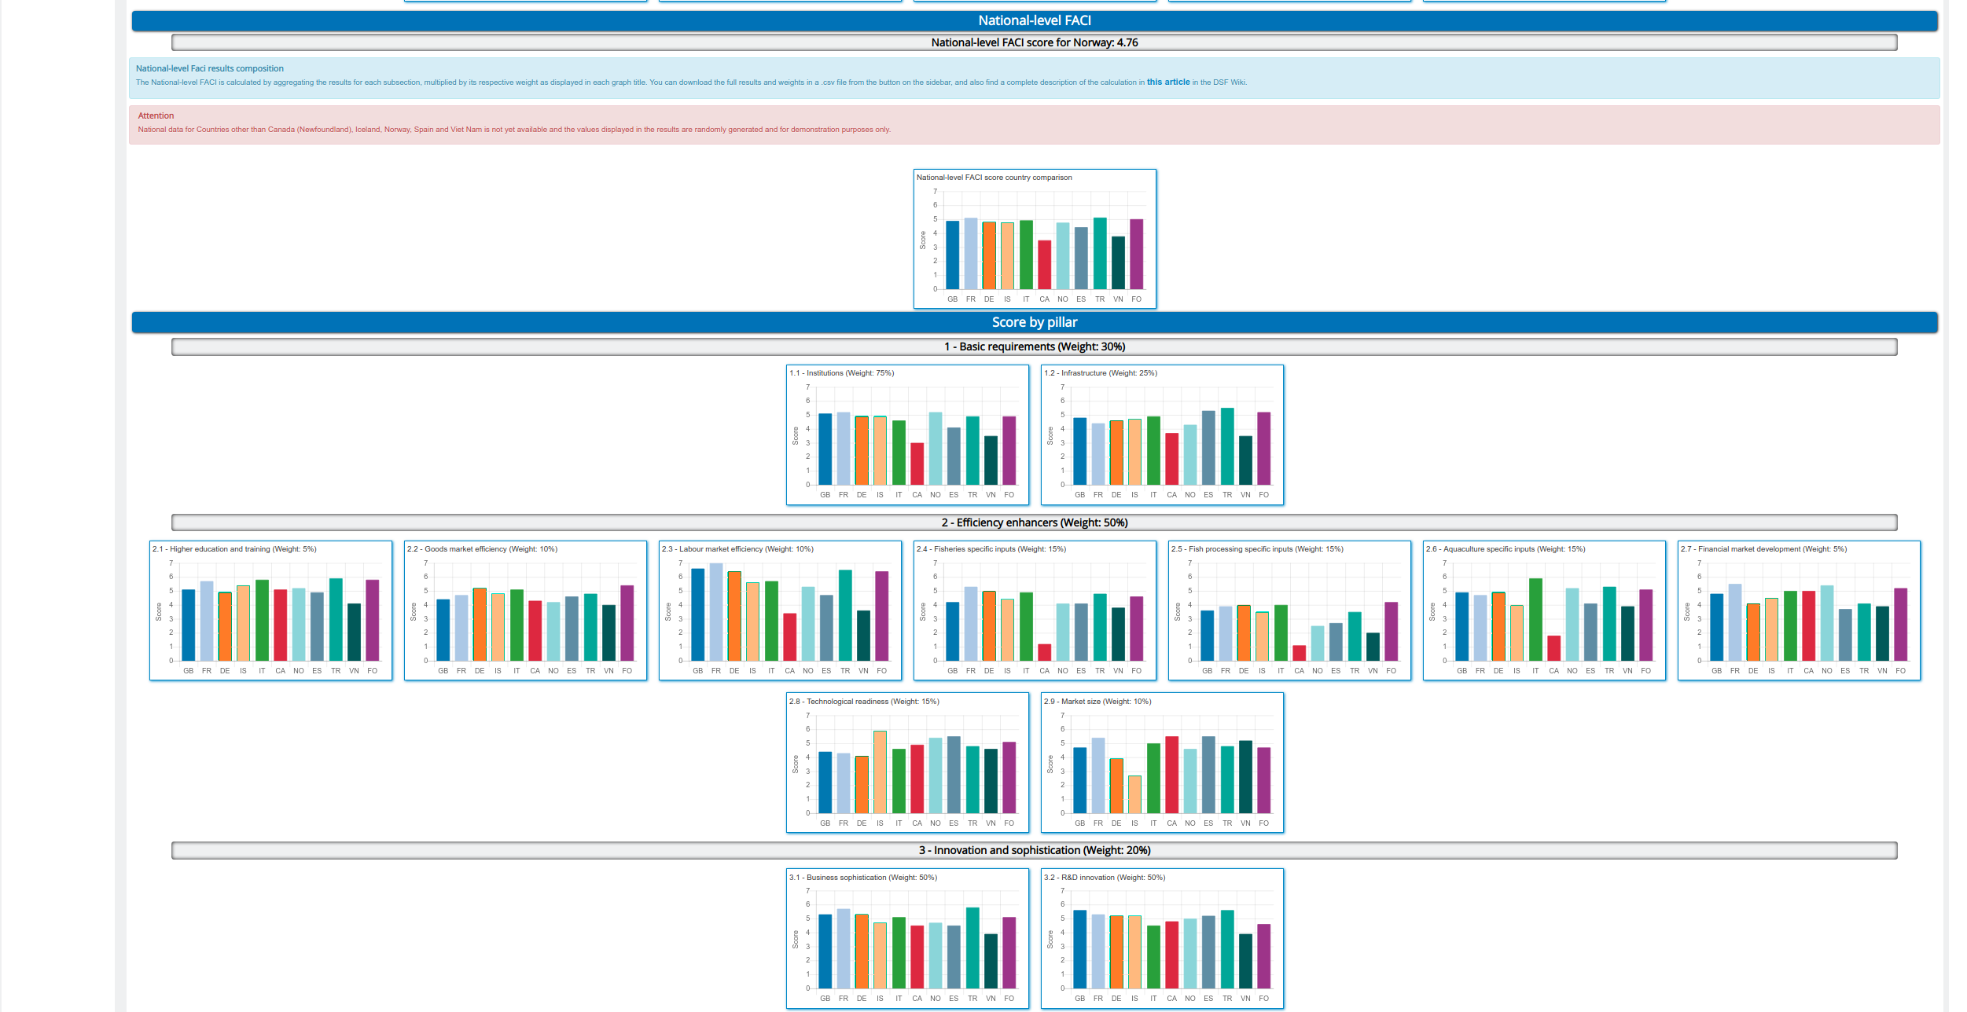Open the 2.7 - Financial market development chart

(1799, 610)
